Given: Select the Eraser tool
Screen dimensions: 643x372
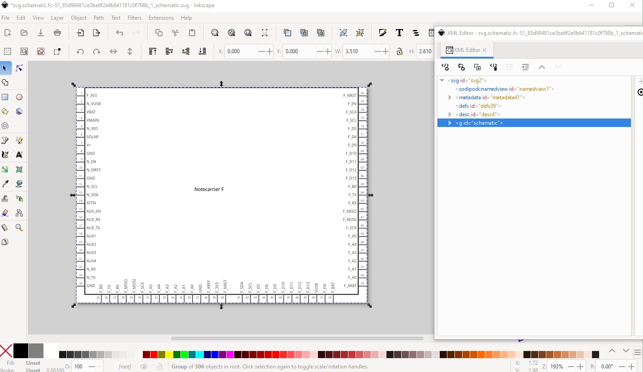Looking at the screenshot, I should coord(5,213).
